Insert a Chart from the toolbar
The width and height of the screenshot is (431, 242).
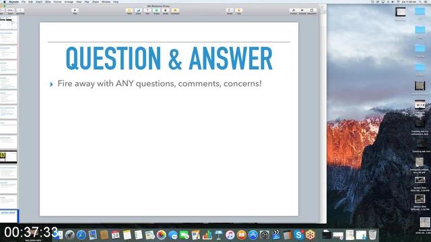pyautogui.click(x=138, y=11)
